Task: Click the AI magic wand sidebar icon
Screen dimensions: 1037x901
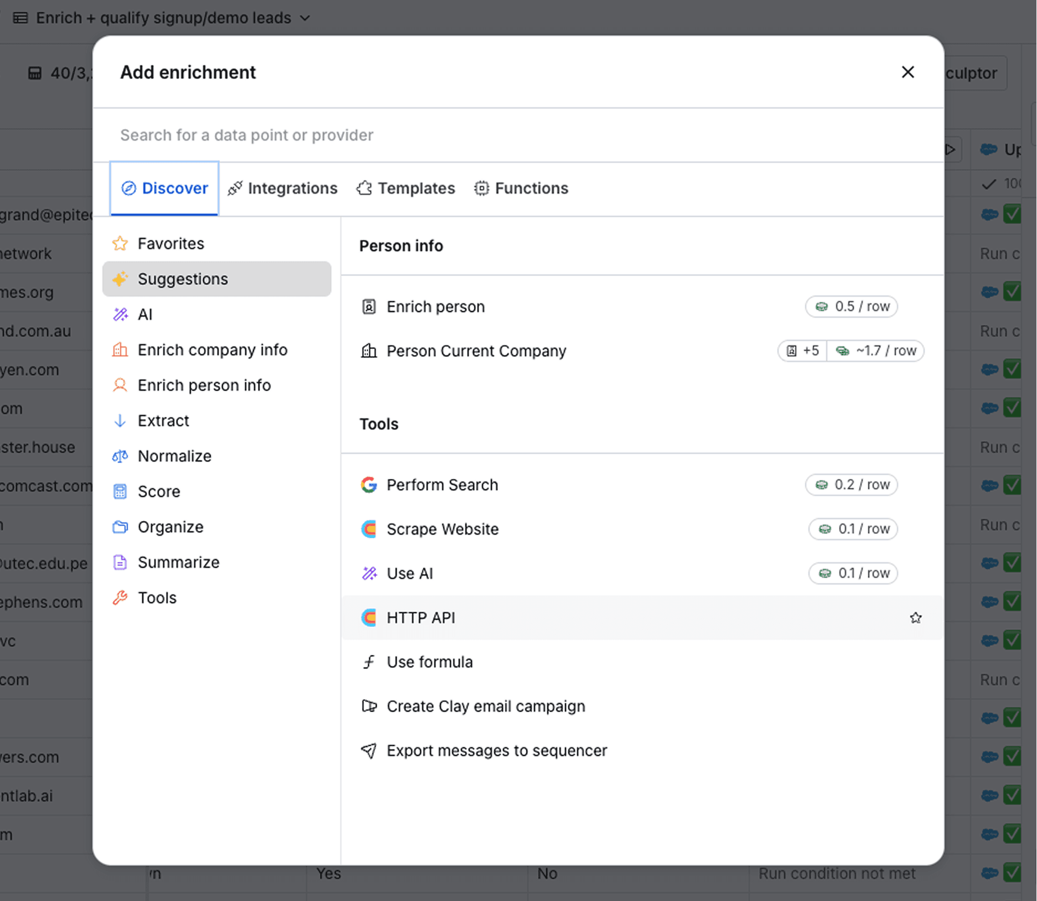Action: [120, 314]
